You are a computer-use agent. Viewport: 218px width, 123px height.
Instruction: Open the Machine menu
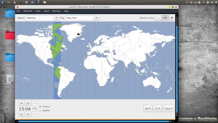(28, 11)
